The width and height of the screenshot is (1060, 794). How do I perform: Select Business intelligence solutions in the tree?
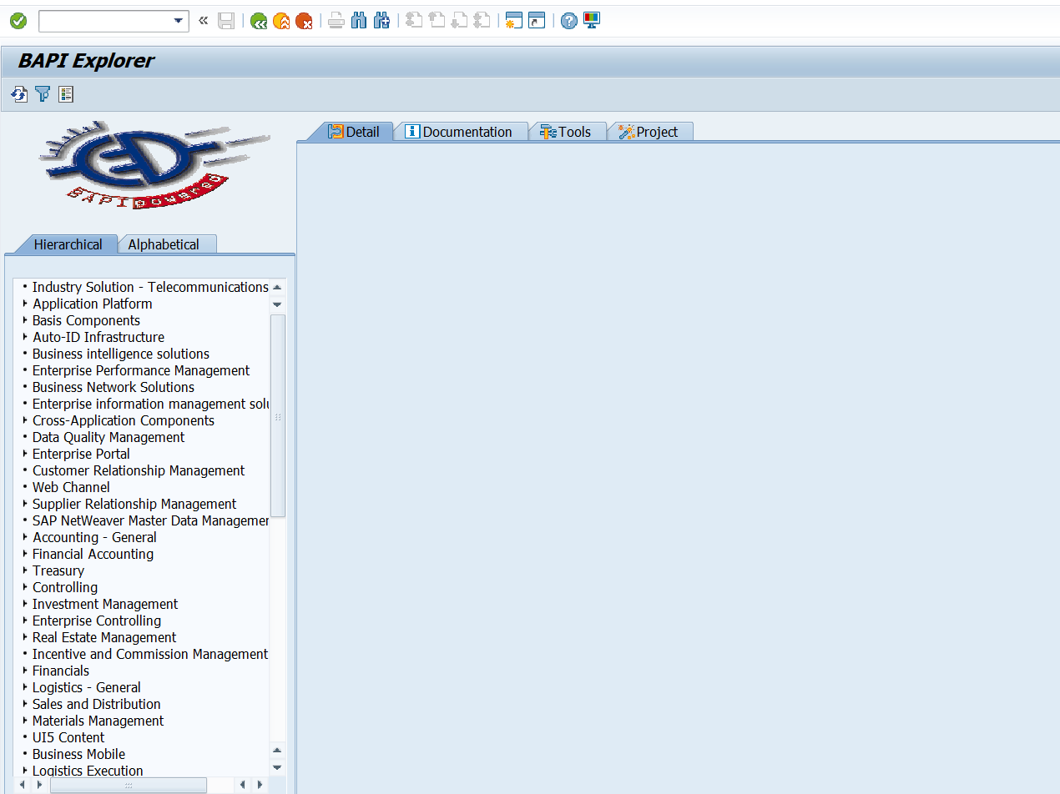click(x=121, y=354)
